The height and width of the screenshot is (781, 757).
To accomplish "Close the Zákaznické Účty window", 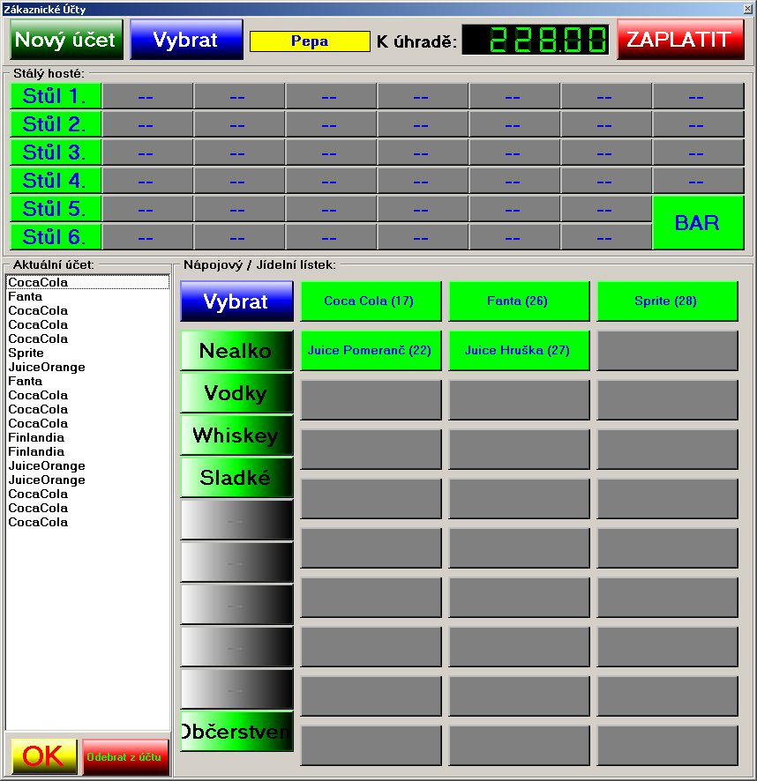I will click(747, 9).
